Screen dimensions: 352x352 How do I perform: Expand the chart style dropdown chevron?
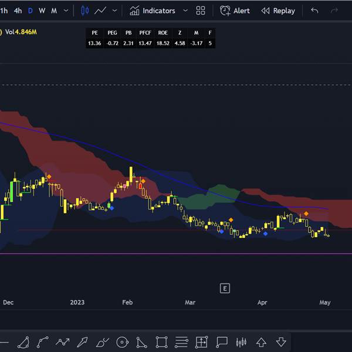115,11
